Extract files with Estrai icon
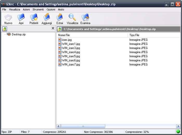 coord(60,17)
